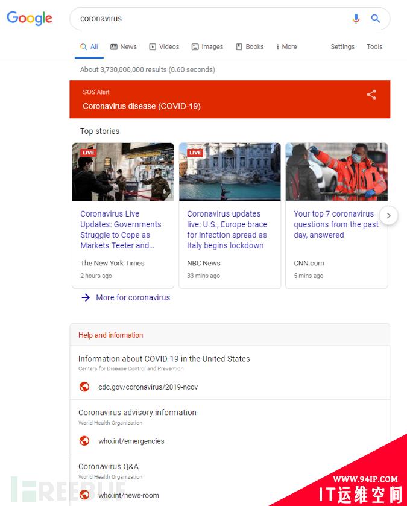Click Centers for Disease Control and Prevention label
The image size is (407, 506).
tap(131, 368)
